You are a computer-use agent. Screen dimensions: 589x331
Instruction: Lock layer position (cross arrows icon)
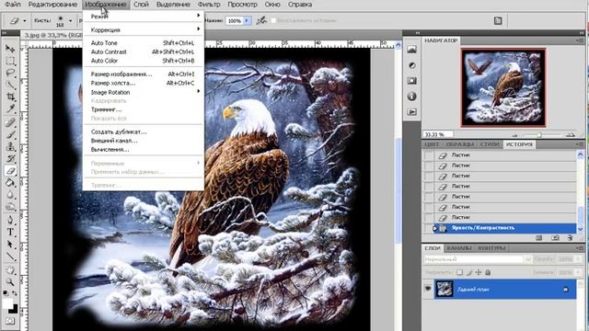479,272
